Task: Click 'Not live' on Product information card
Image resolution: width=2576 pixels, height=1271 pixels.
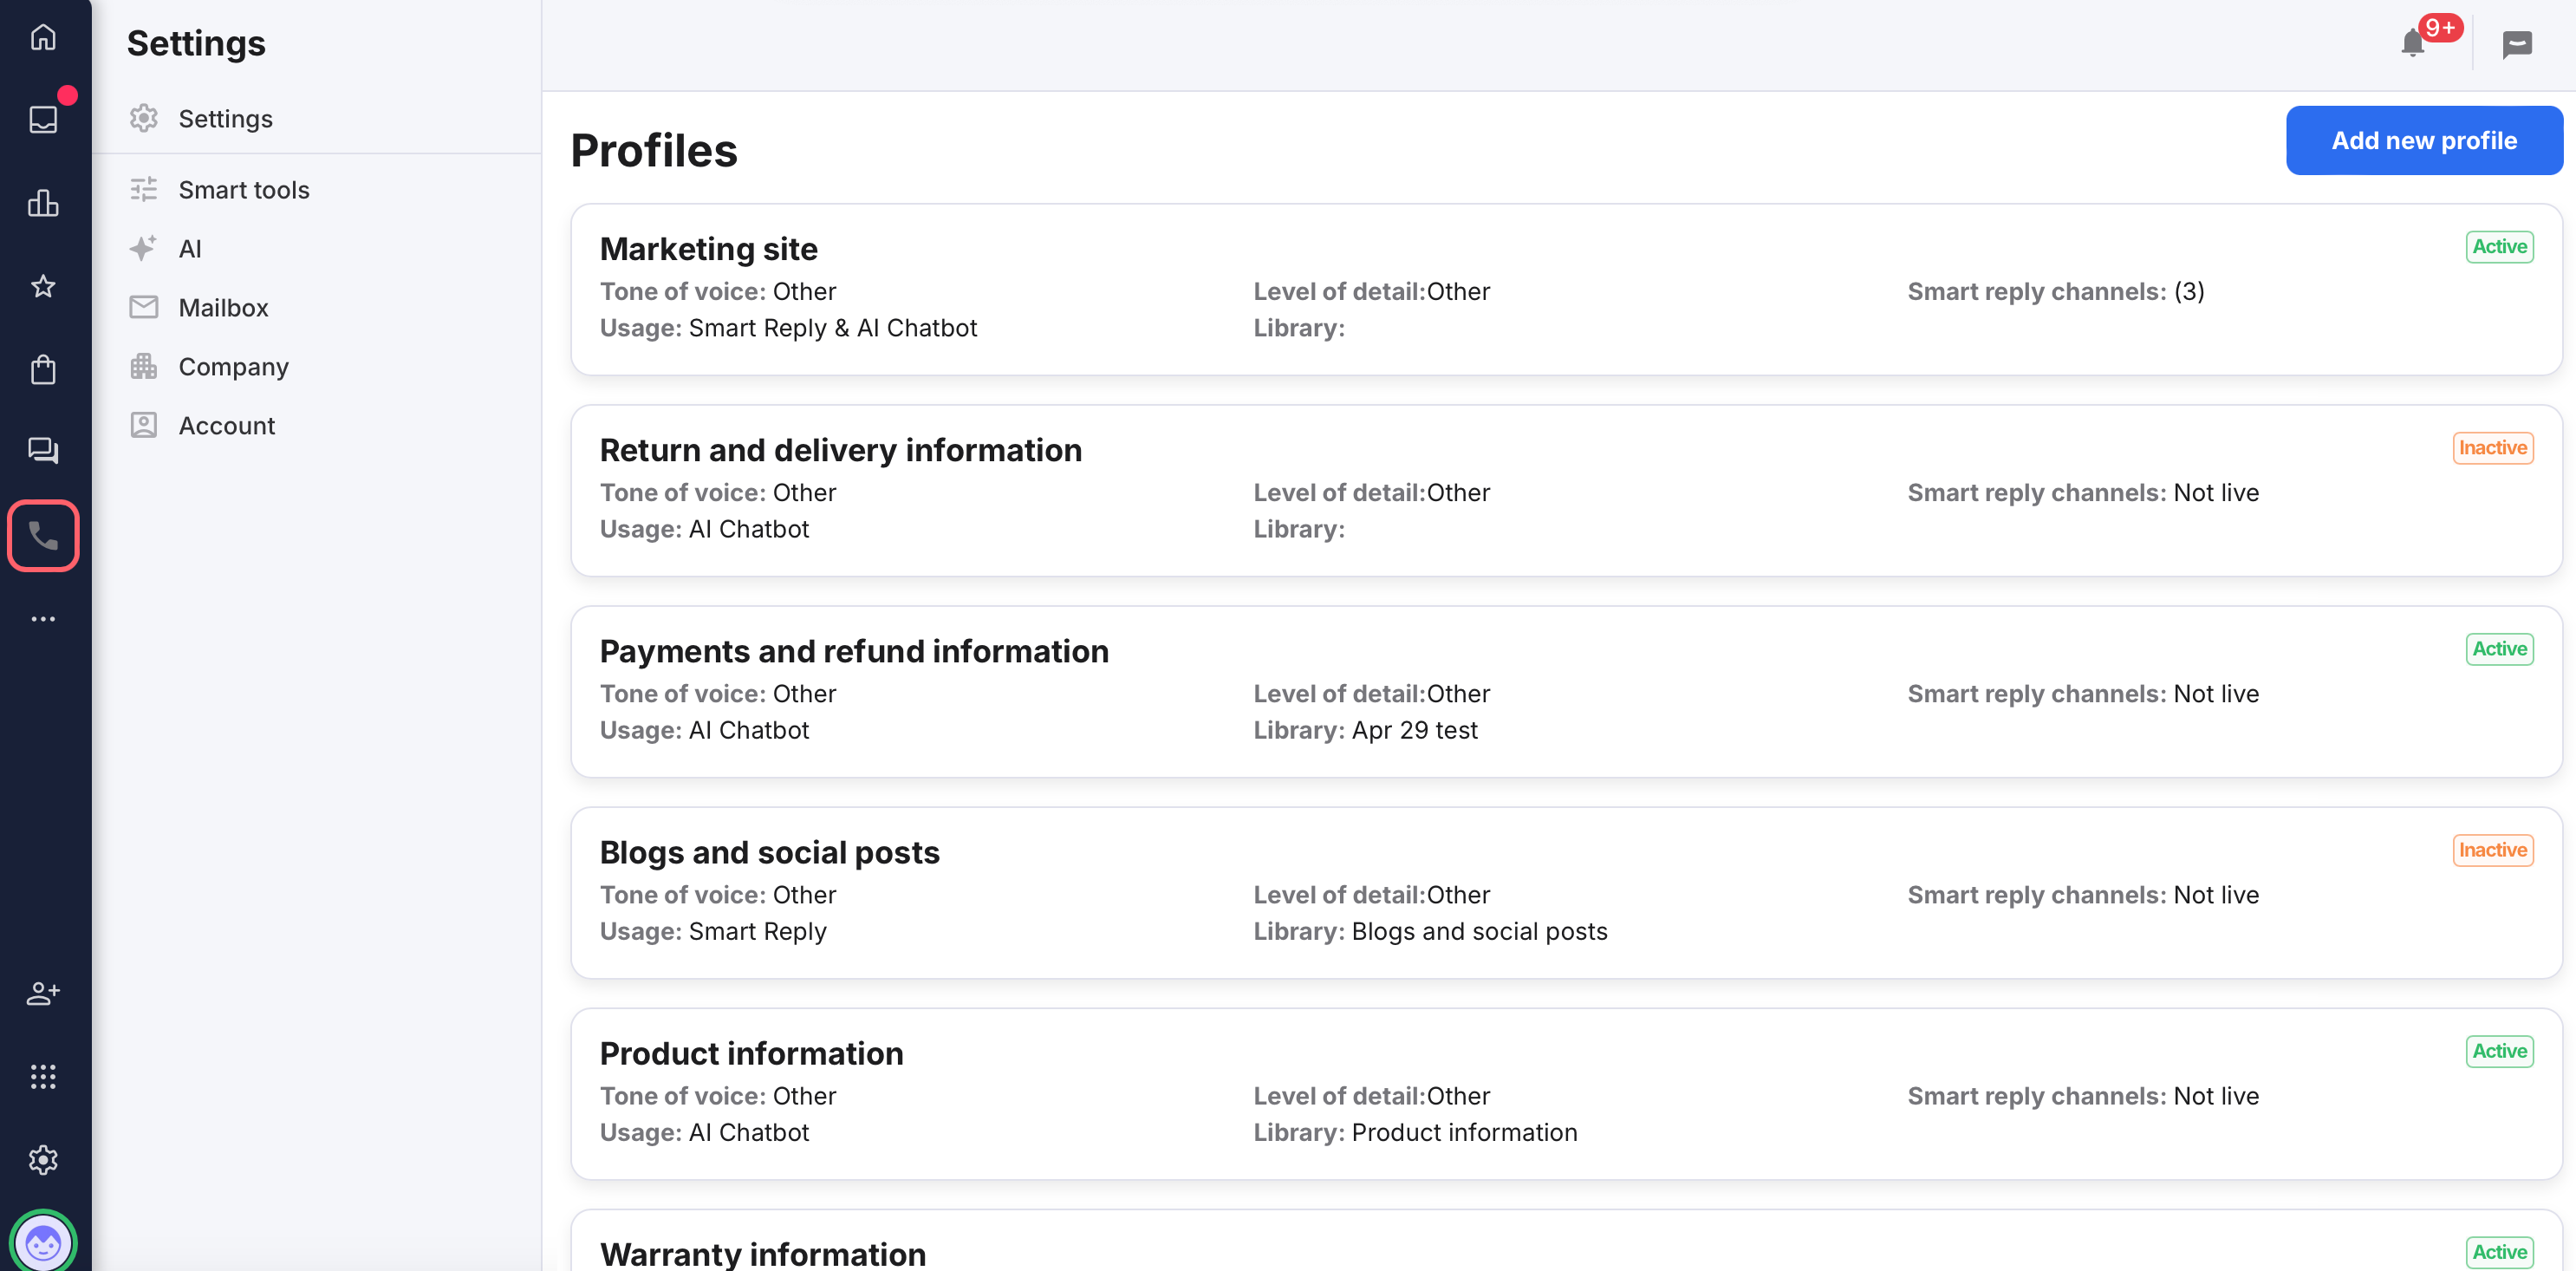Action: 2216,1095
